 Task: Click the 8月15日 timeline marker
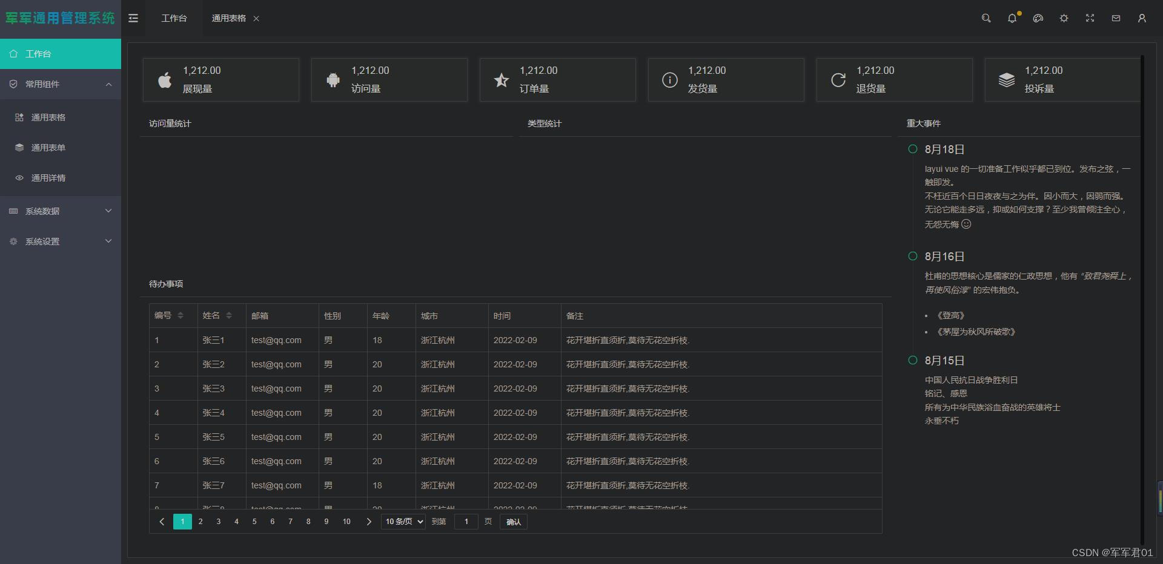coord(913,360)
